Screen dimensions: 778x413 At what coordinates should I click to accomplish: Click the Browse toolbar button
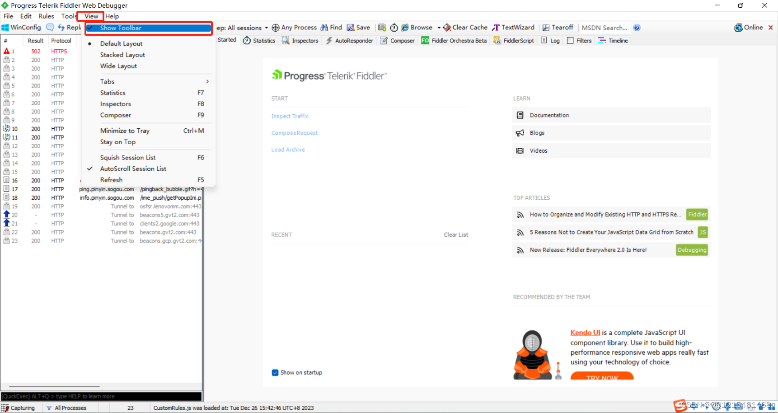[x=417, y=28]
